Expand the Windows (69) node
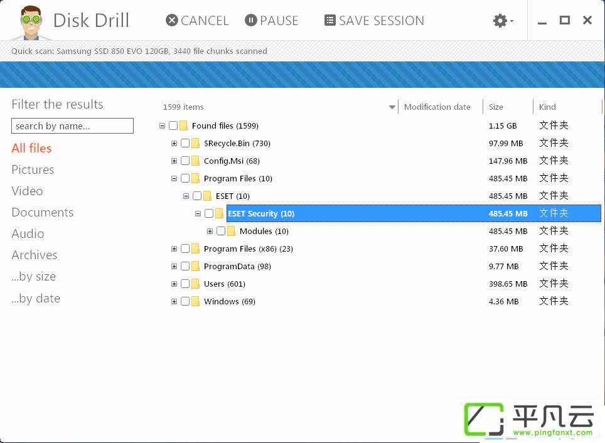Image resolution: width=605 pixels, height=443 pixels. [x=174, y=301]
